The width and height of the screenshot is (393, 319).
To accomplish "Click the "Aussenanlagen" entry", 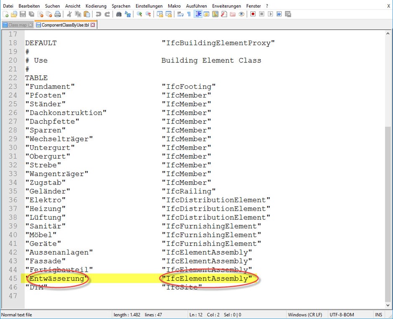I will [59, 252].
